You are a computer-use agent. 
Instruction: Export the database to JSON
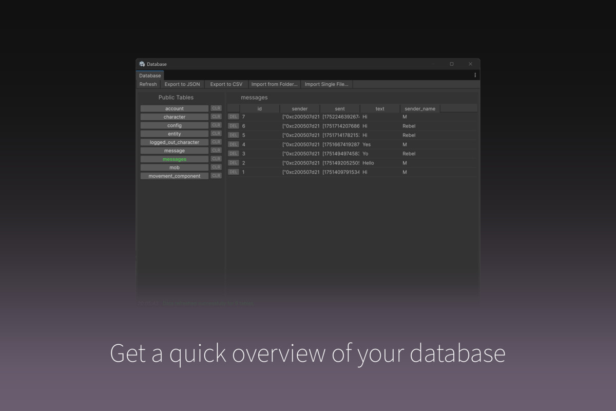(x=182, y=84)
